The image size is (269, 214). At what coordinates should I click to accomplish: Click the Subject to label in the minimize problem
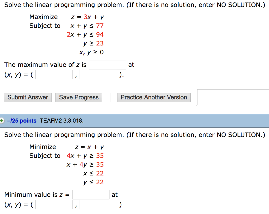45,155
